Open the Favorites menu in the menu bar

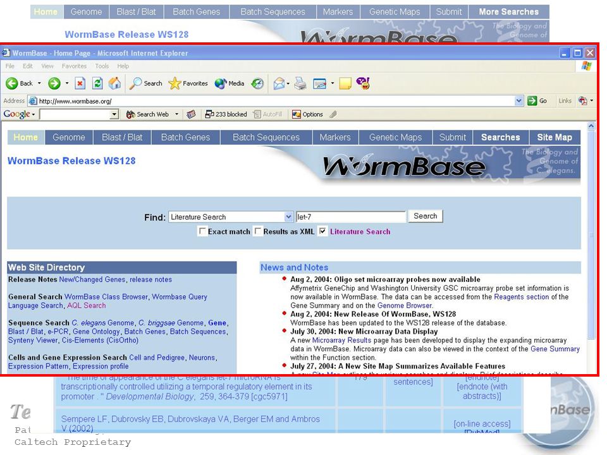74,66
